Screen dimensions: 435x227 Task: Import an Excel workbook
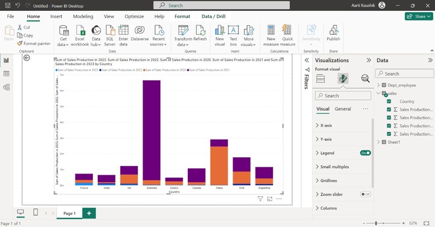coord(80,36)
